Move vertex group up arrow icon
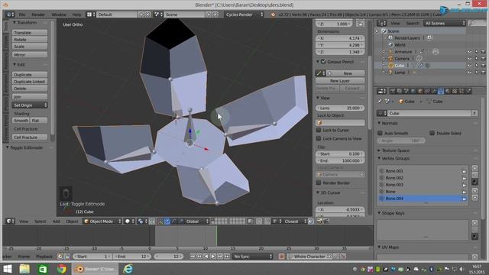 point(474,191)
